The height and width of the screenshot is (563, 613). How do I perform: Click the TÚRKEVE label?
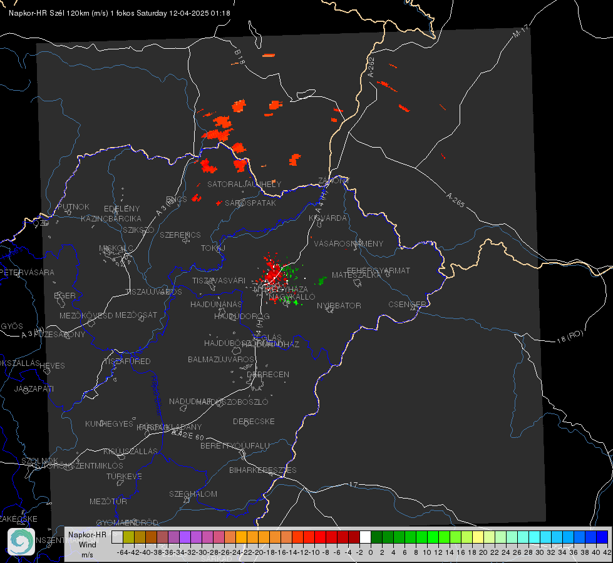coord(124,476)
